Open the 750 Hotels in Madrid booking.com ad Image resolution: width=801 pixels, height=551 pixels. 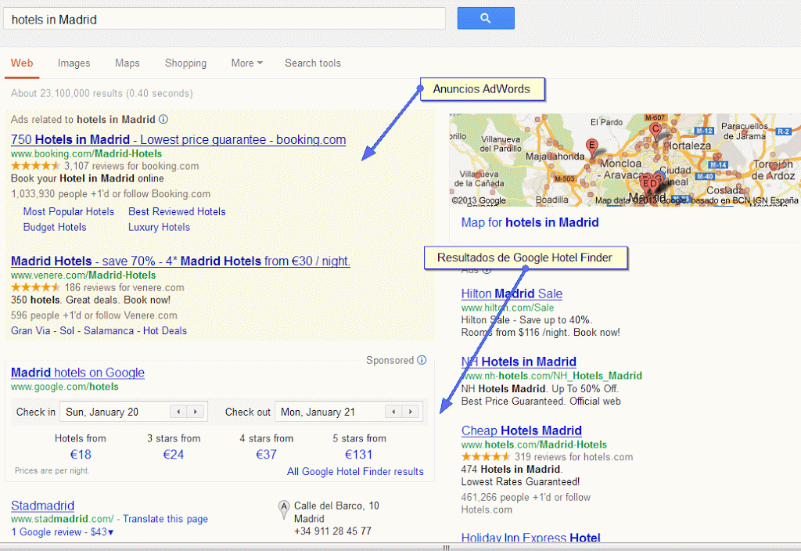click(178, 139)
